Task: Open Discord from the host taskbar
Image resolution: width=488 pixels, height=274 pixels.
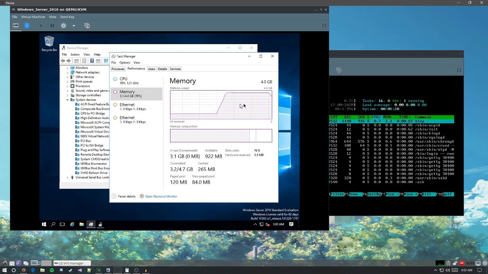Action: point(61,270)
